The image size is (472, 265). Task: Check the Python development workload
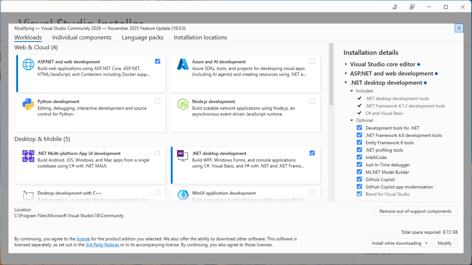(x=158, y=101)
